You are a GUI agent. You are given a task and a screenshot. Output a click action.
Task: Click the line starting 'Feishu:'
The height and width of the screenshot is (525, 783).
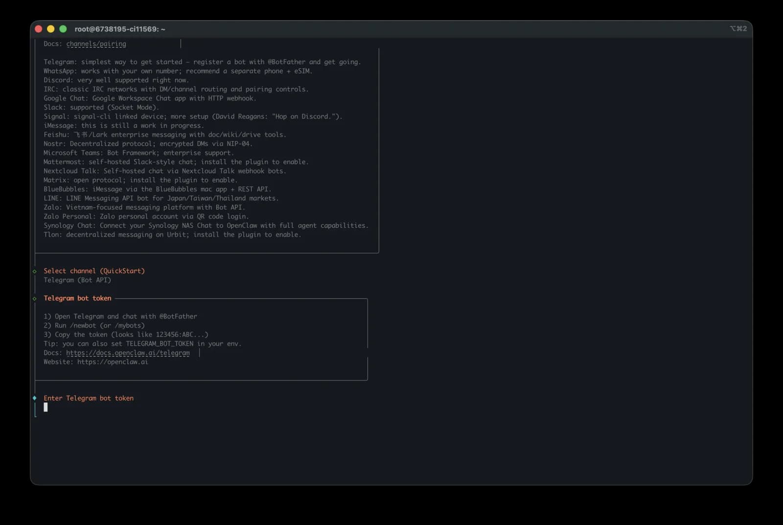(x=165, y=135)
